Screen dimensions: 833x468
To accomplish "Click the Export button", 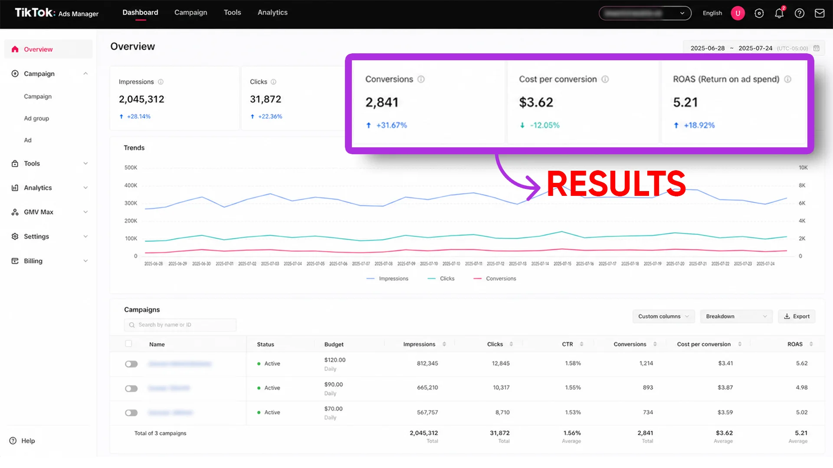I will click(797, 316).
